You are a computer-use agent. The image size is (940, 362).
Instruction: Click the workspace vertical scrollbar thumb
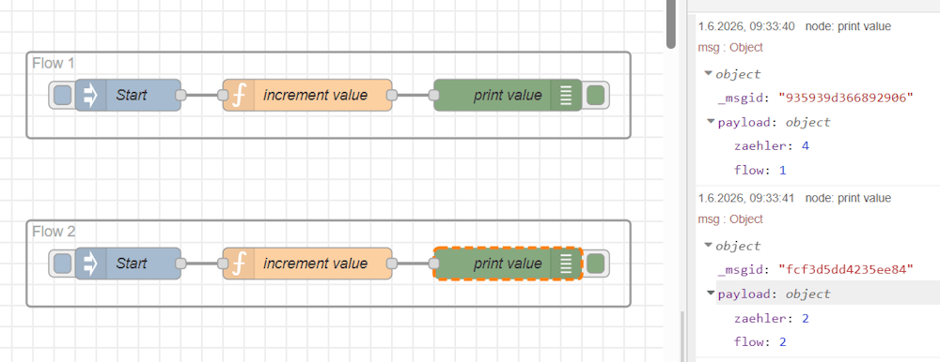(671, 24)
